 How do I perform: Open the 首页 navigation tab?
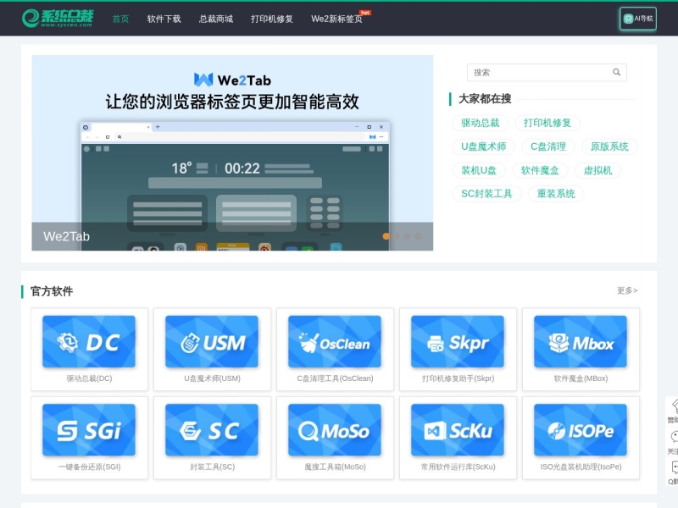click(x=120, y=19)
